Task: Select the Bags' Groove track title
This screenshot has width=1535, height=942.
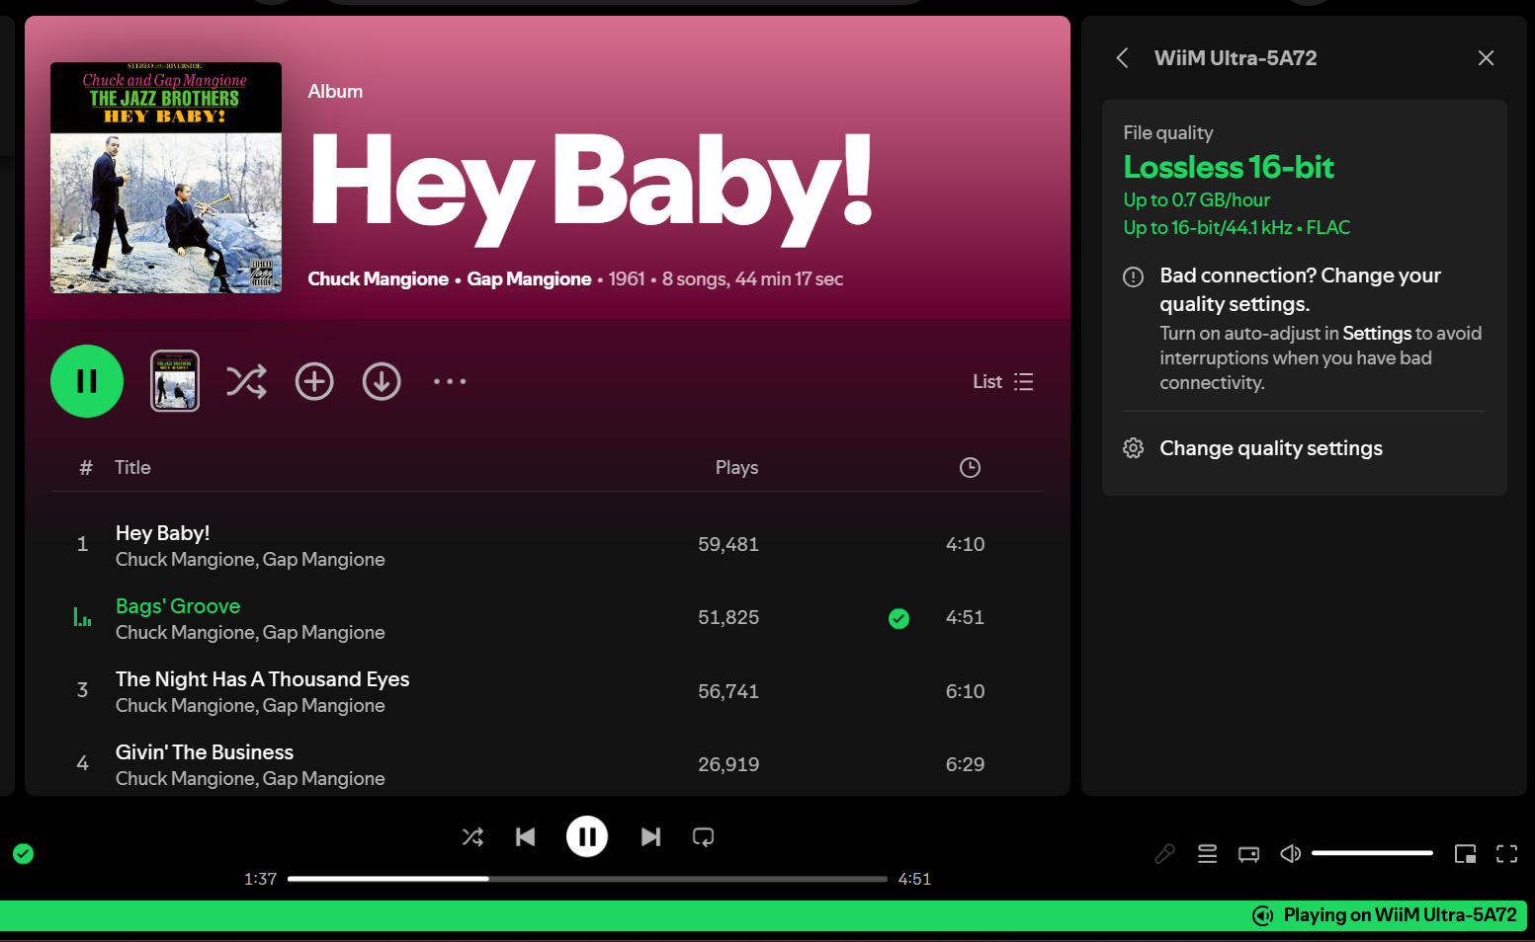Action: [178, 606]
